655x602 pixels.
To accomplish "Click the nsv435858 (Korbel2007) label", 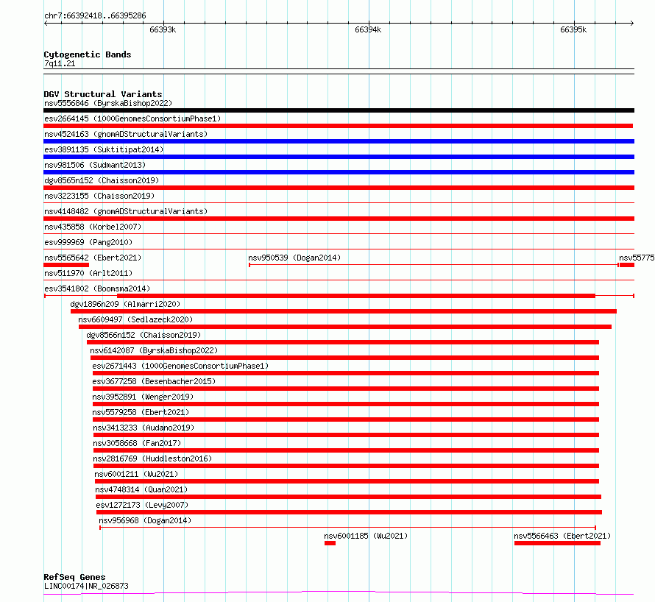I will pyautogui.click(x=93, y=227).
